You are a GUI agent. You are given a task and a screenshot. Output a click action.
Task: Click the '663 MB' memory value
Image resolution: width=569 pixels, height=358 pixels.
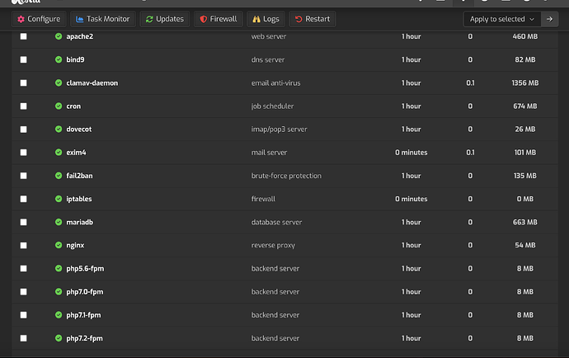click(525, 222)
